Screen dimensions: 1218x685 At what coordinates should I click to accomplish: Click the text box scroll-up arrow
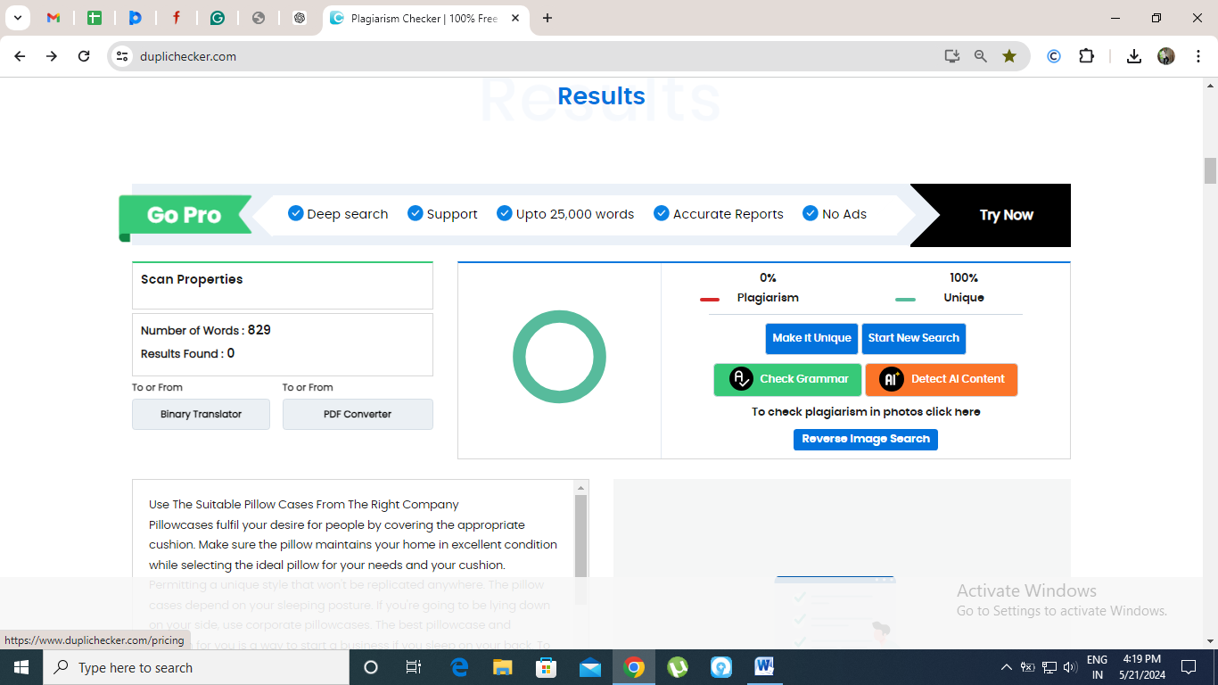click(x=581, y=488)
